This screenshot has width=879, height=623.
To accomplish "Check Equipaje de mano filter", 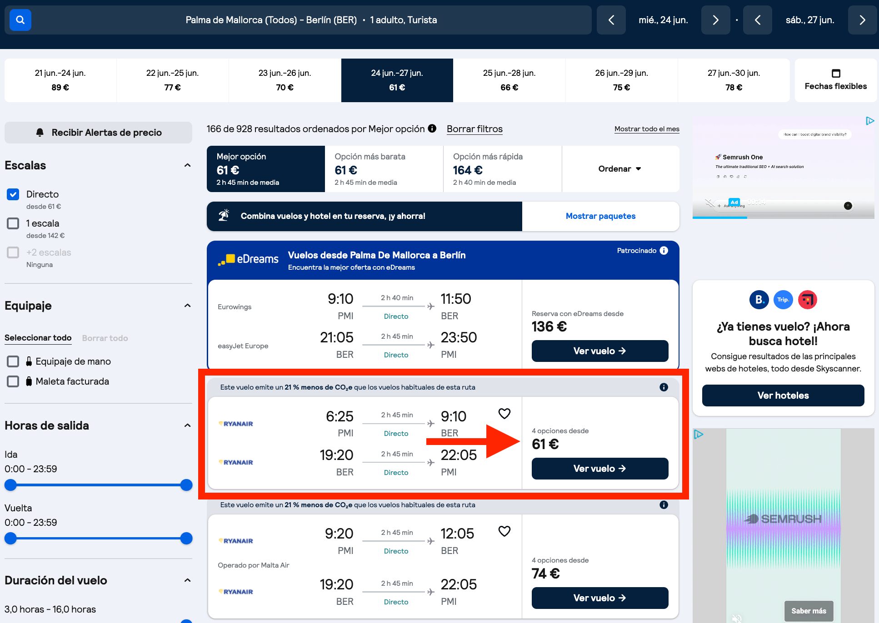I will pos(13,361).
